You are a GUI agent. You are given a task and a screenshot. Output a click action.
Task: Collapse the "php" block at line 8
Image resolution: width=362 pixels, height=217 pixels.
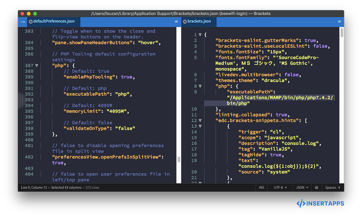[200, 86]
